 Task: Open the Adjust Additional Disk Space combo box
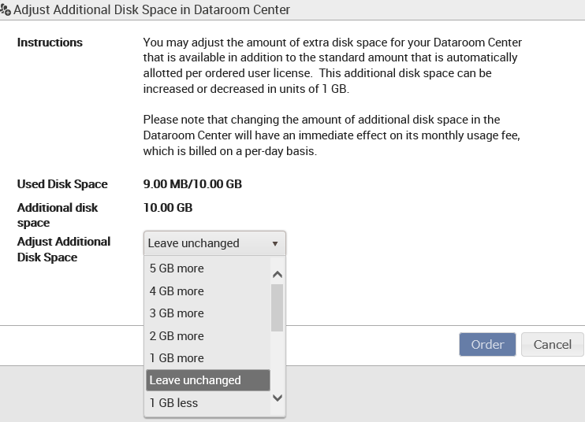click(x=214, y=243)
